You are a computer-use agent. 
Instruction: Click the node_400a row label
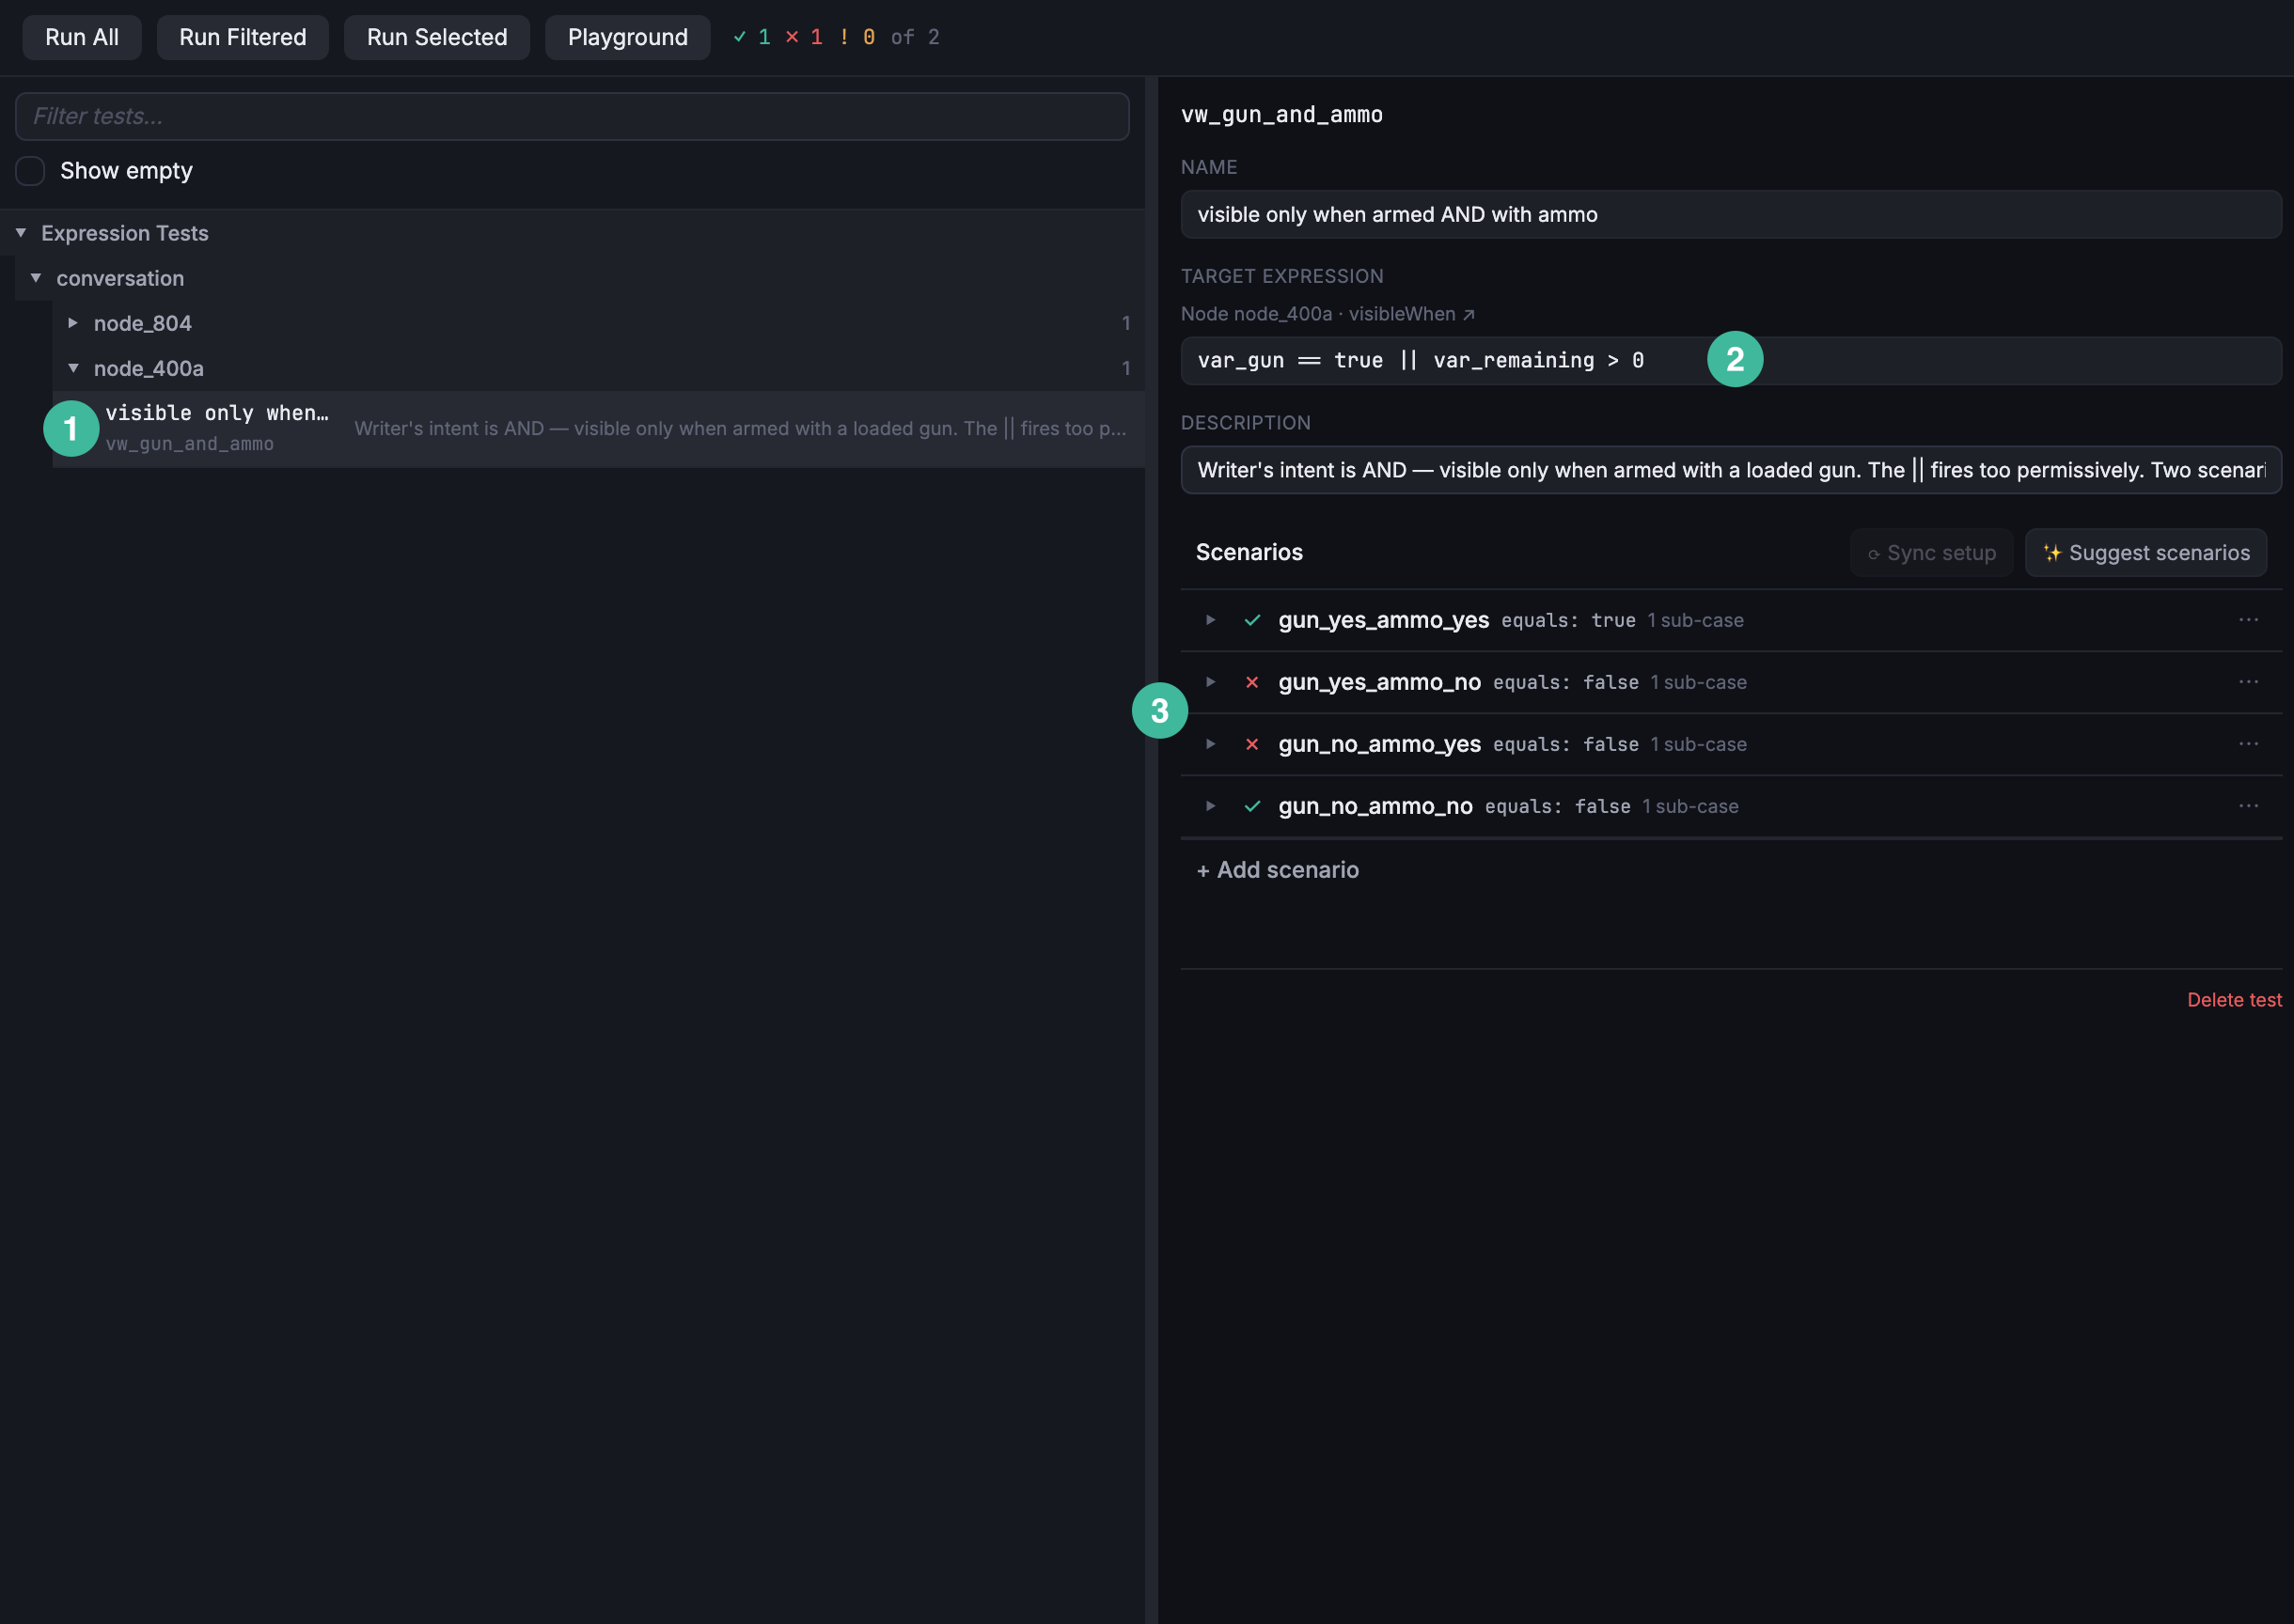pyautogui.click(x=149, y=368)
